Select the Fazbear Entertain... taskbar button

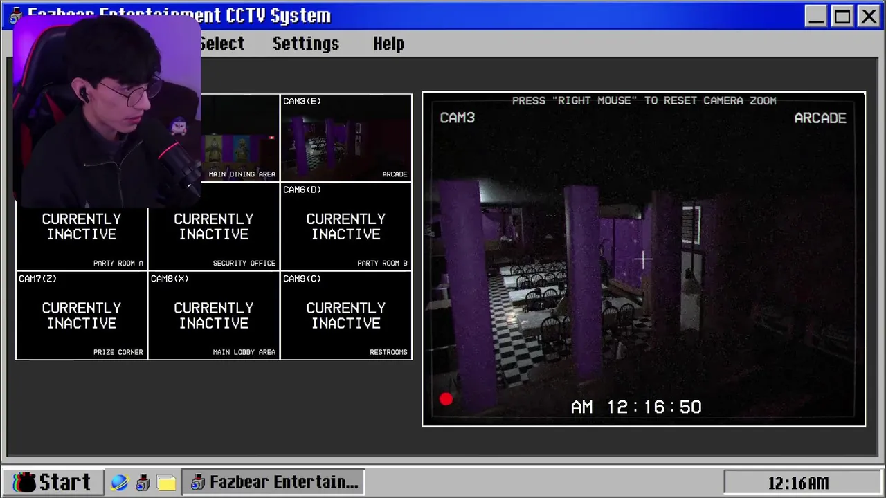coord(273,482)
